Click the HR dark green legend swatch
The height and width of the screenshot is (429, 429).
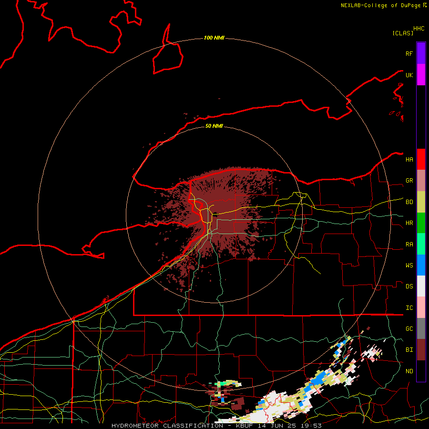coord(421,223)
